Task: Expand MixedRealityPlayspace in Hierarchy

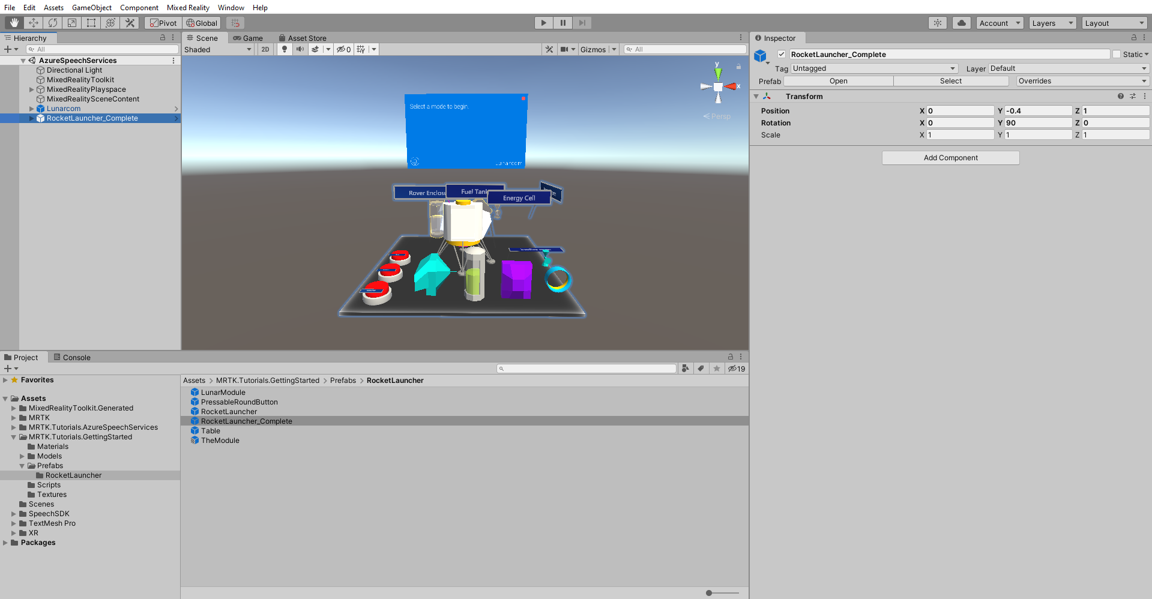Action: [32, 89]
